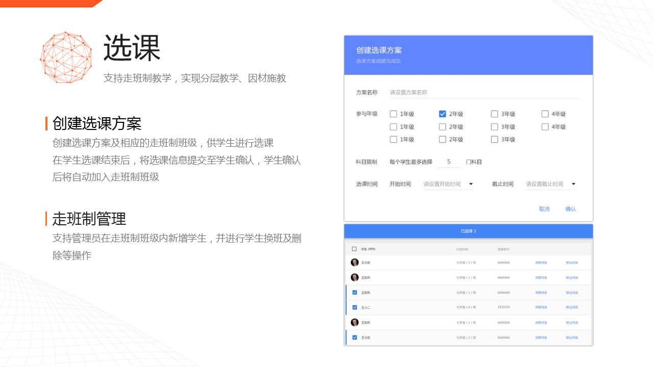Uncheck the checked 2年级 grade checkbox
The width and height of the screenshot is (653, 367).
point(442,114)
